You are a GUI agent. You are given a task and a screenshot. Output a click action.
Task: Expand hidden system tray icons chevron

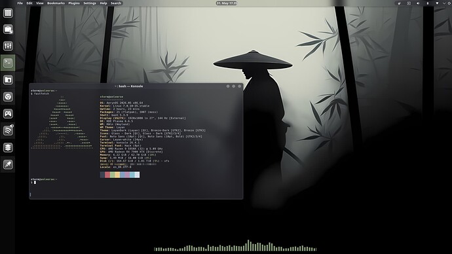[x=444, y=3]
